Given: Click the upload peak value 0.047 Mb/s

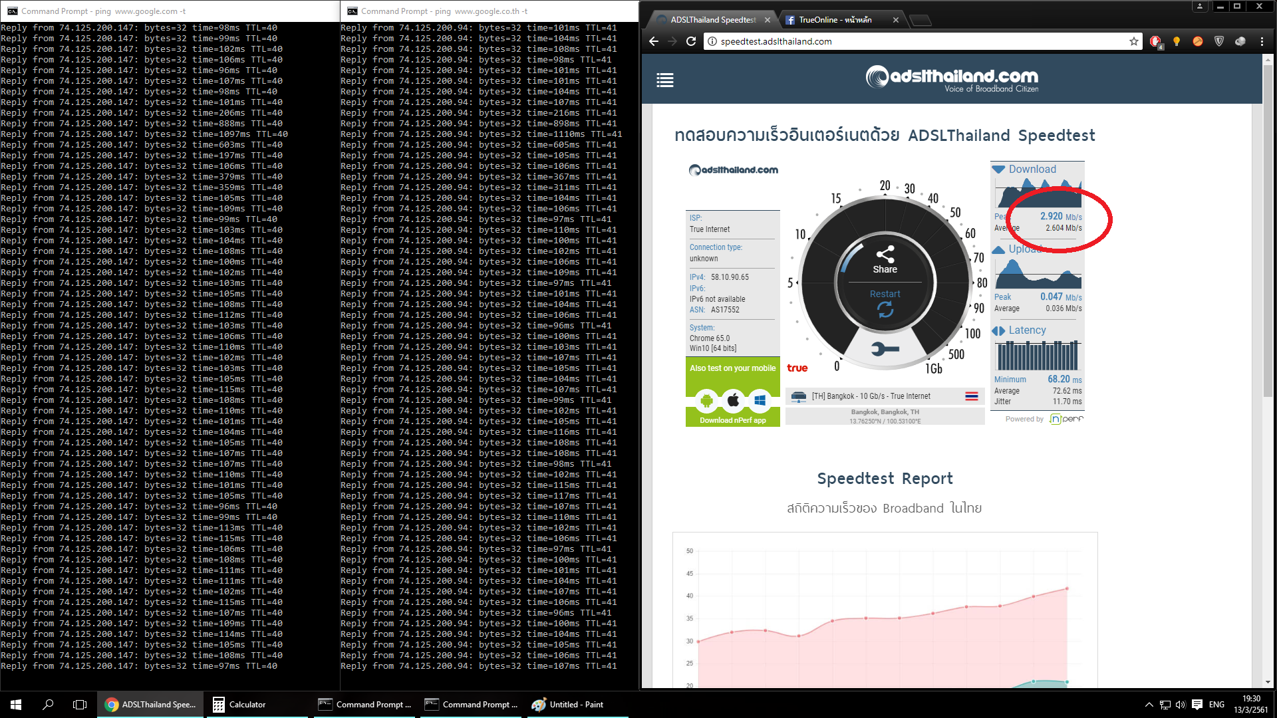Looking at the screenshot, I should (1061, 297).
